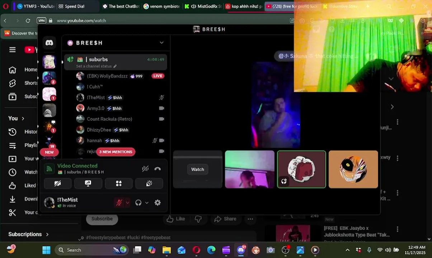Open Discord from the taskbar

[x=241, y=250]
